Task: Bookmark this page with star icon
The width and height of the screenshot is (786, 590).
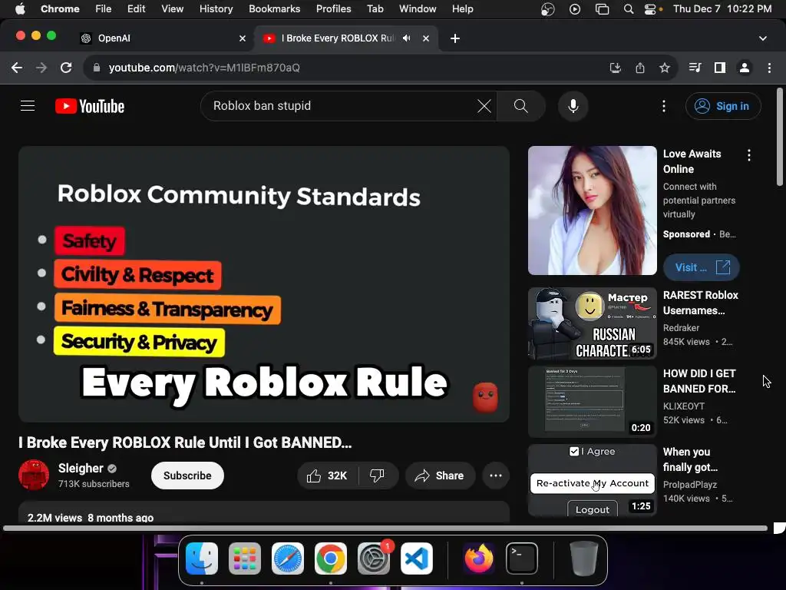Action: [665, 68]
